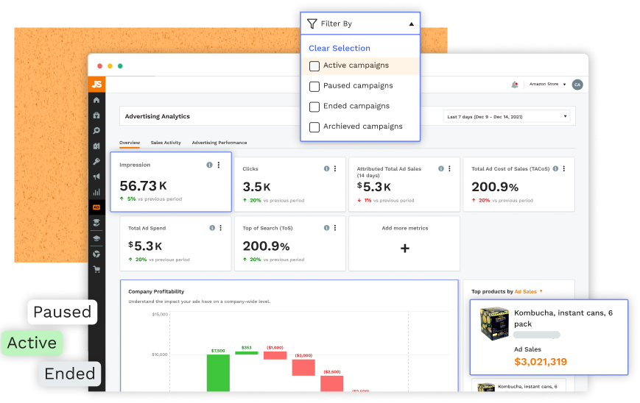The width and height of the screenshot is (640, 403).
Task: Switch to the Sales Activity tab
Action: (166, 143)
